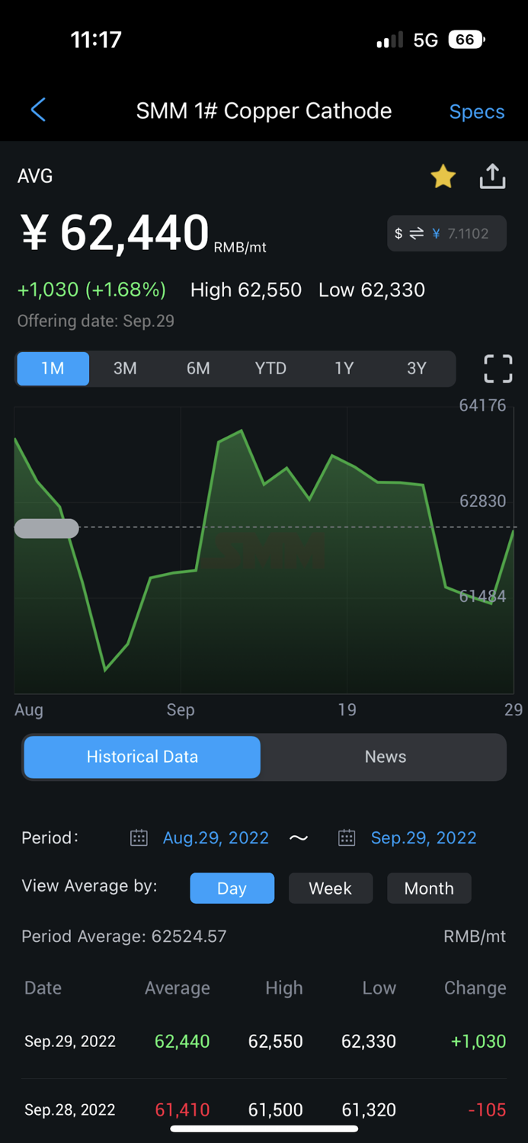
Task: Tap the Sep.28, 2022 table row
Action: coord(264,1109)
